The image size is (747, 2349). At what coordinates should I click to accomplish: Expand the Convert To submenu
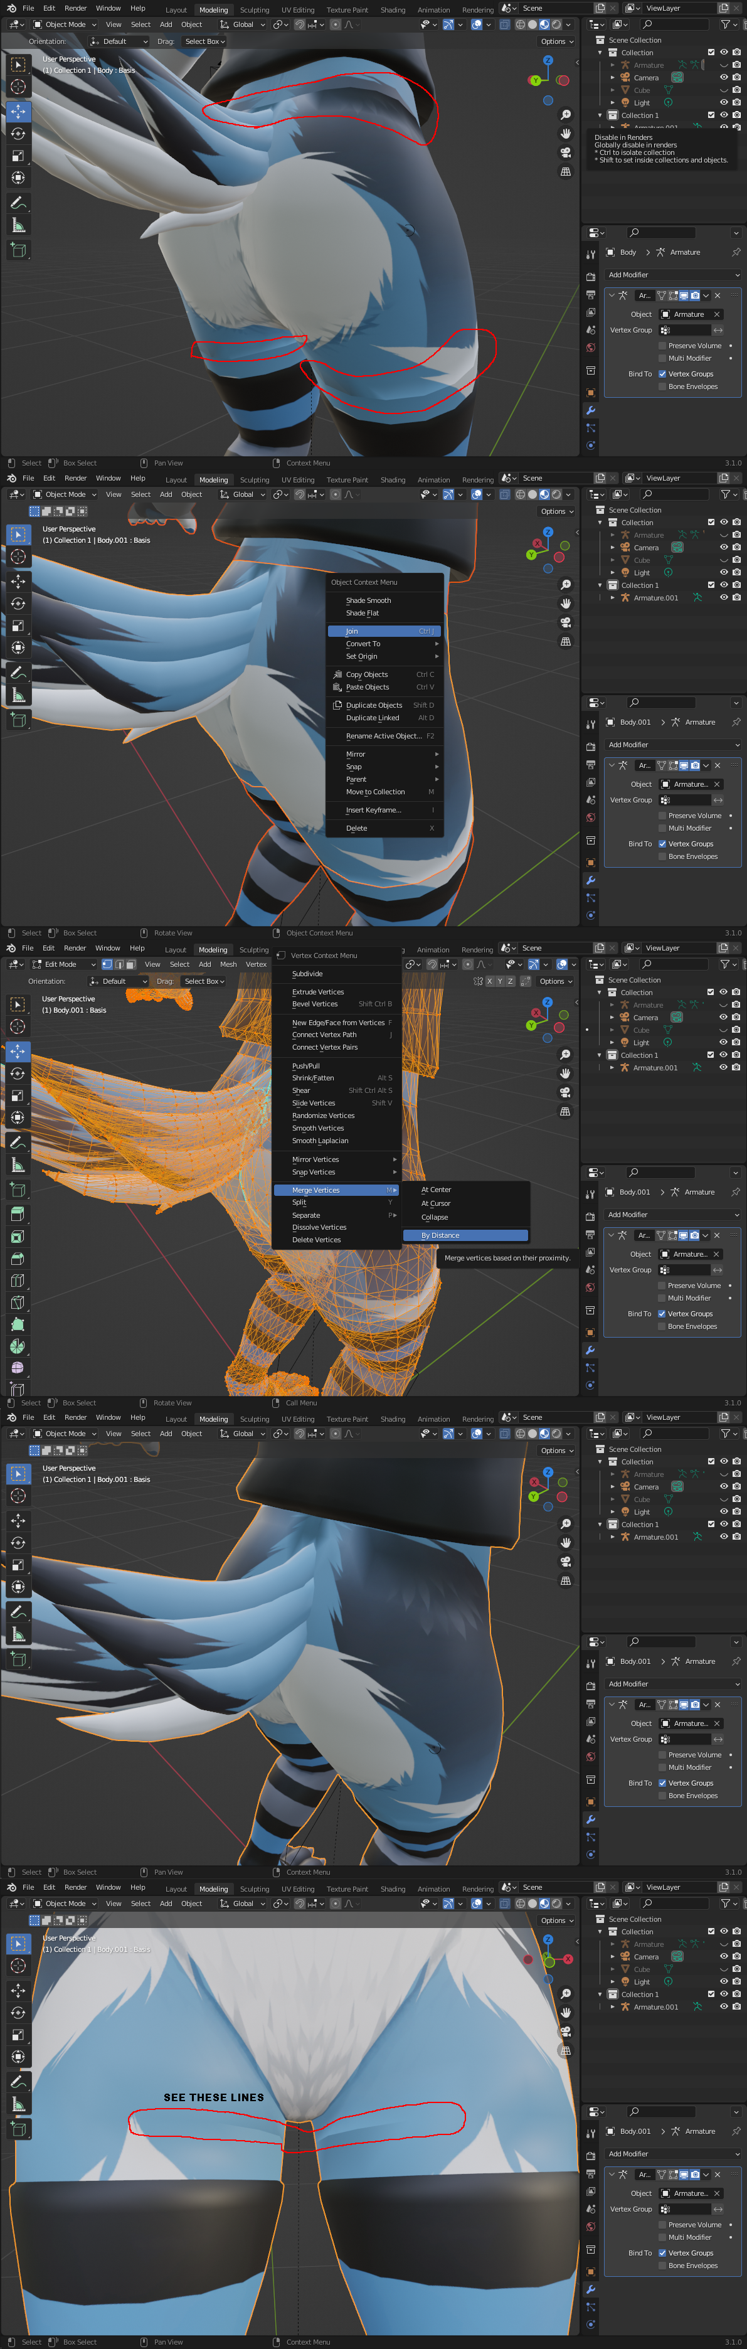coord(385,644)
